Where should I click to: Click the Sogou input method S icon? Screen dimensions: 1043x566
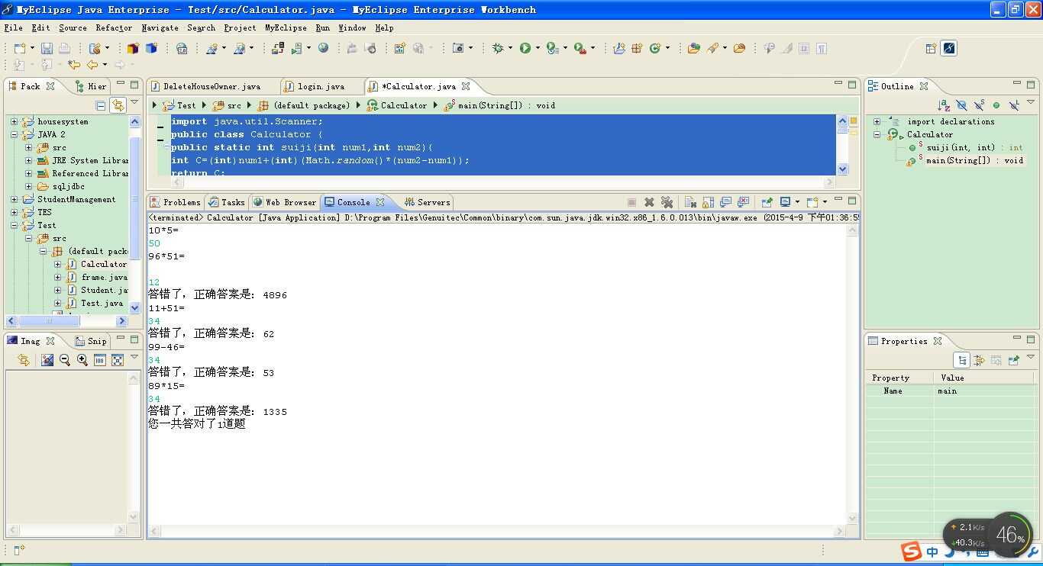point(911,551)
